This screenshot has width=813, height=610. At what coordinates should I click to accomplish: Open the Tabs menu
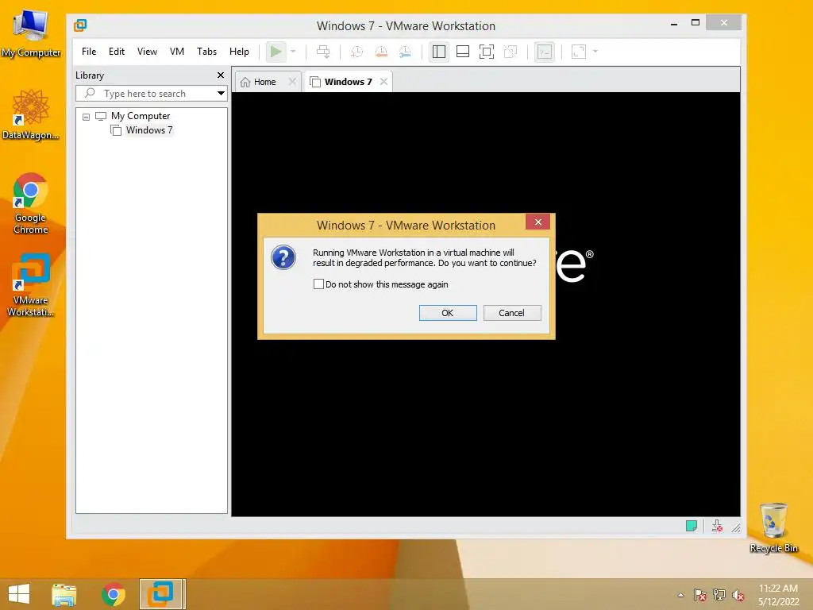point(206,52)
